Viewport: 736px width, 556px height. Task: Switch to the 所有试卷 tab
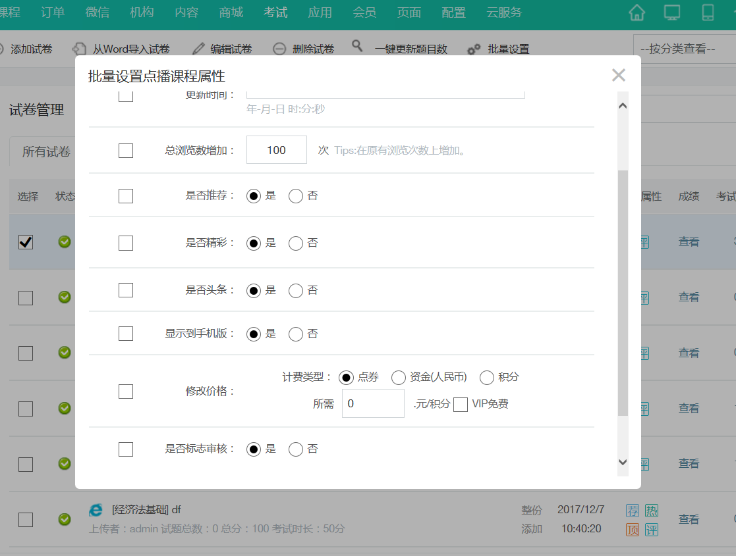46,151
